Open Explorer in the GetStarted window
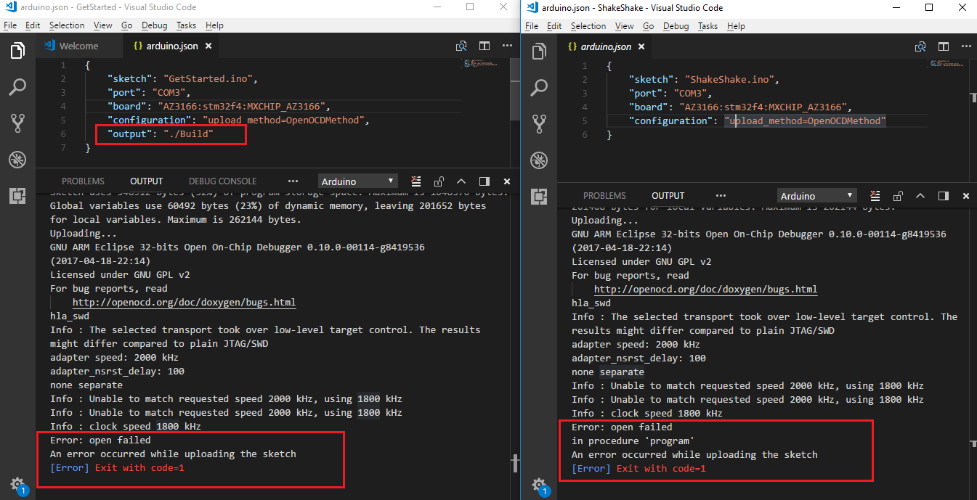This screenshot has height=500, width=977. [17, 51]
